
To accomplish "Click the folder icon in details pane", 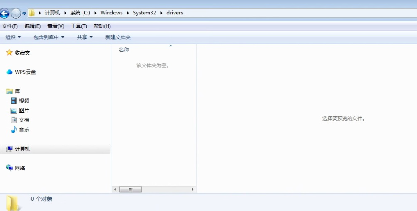I will pyautogui.click(x=13, y=203).
